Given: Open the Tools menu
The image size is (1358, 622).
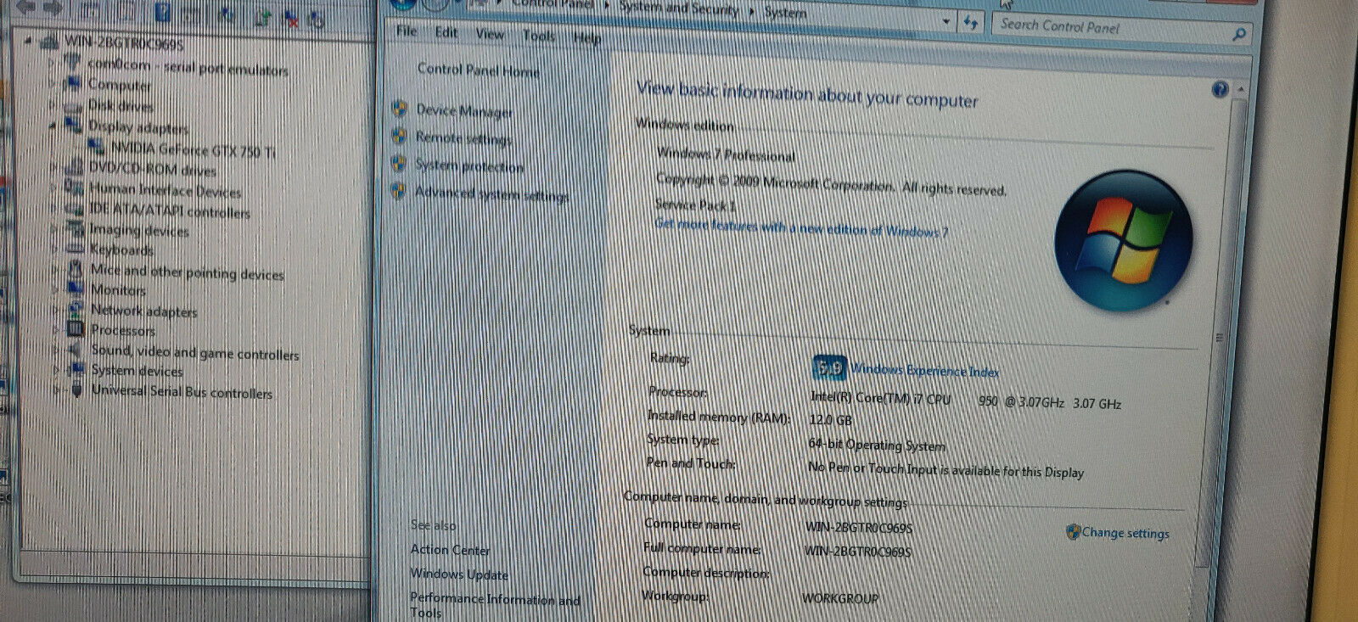Looking at the screenshot, I should click(x=538, y=36).
